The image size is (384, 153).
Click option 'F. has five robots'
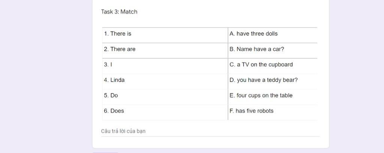[251, 111]
